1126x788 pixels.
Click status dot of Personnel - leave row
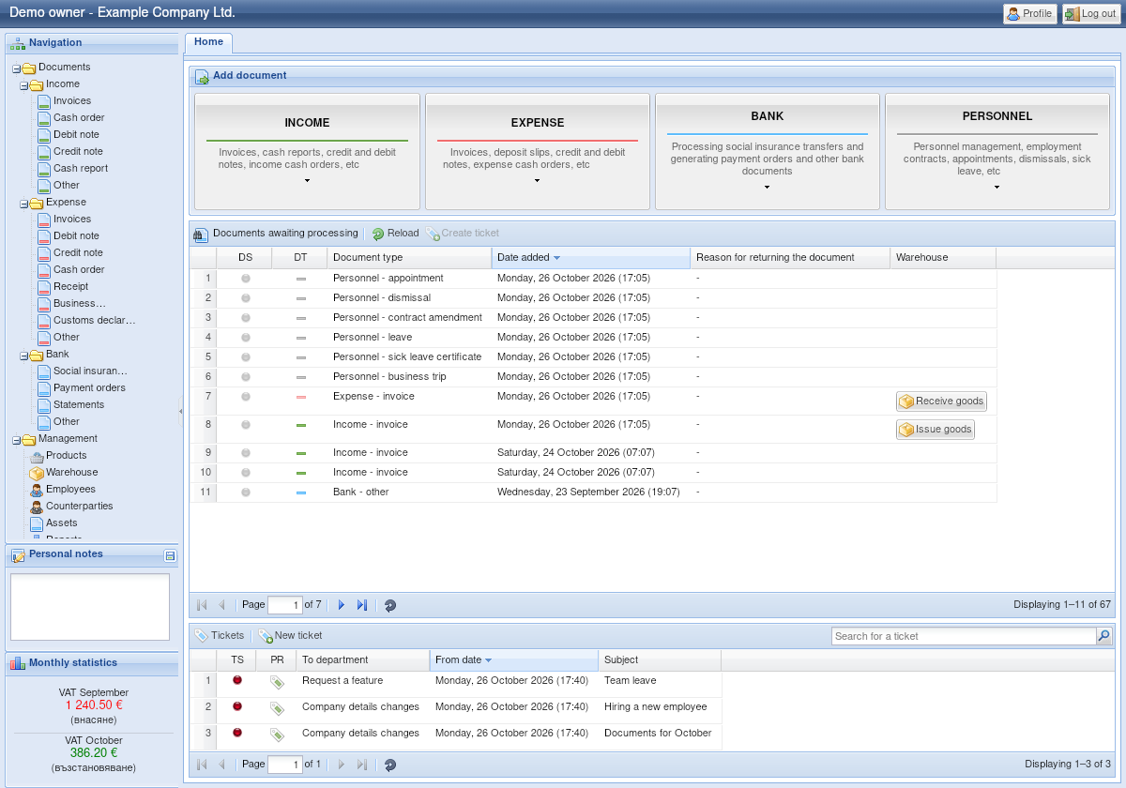click(246, 338)
